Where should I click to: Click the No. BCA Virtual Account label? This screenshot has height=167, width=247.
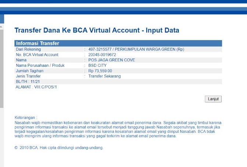click(37, 55)
